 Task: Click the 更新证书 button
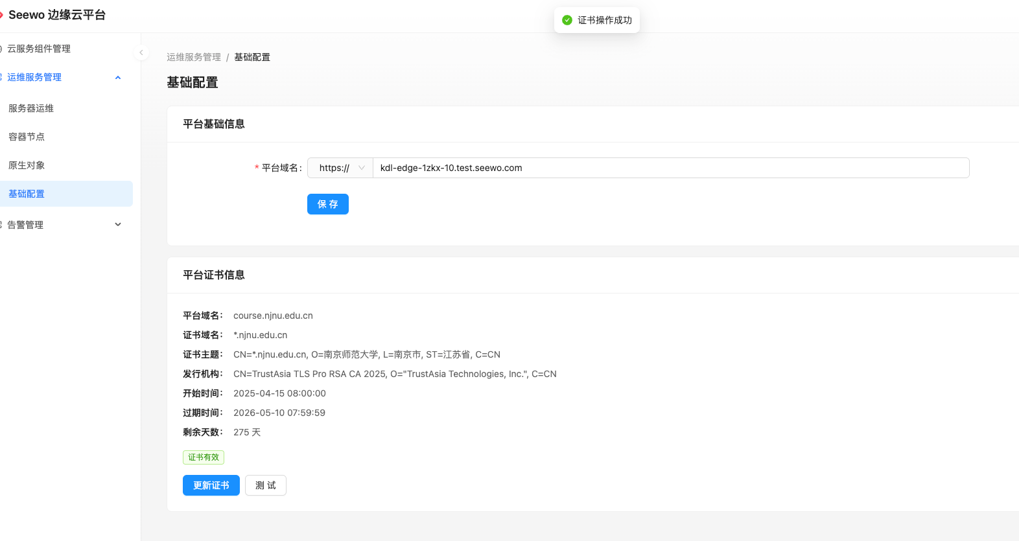click(211, 485)
